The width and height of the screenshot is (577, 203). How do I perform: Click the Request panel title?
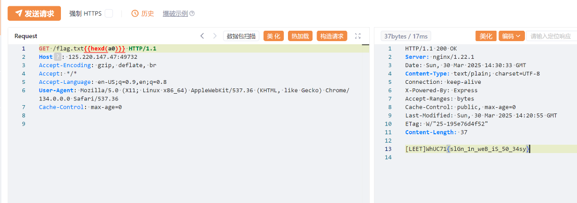pyautogui.click(x=26, y=36)
